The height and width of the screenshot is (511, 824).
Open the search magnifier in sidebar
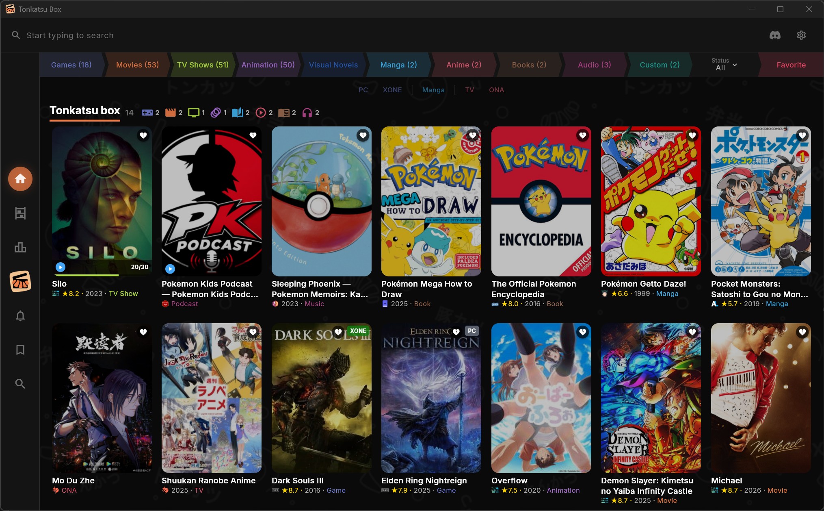[x=20, y=384]
